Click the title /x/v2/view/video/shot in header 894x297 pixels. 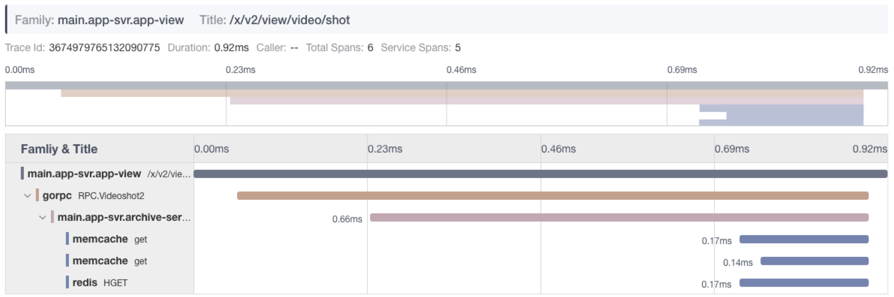(289, 20)
